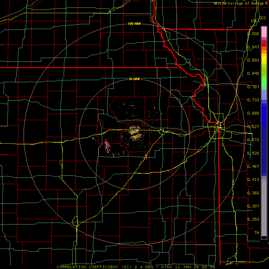Click the 0.573 scale value
Screen dimensions: 269x269
(x=253, y=140)
